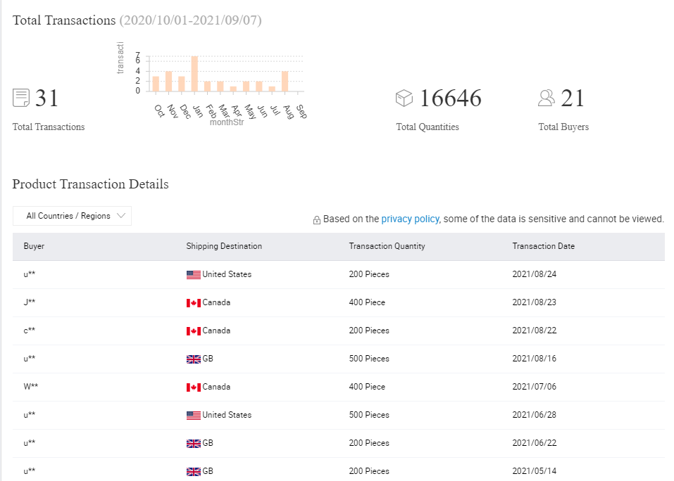Click the Transaction Quantity column header
Viewport: 674px width, 481px height.
(387, 246)
